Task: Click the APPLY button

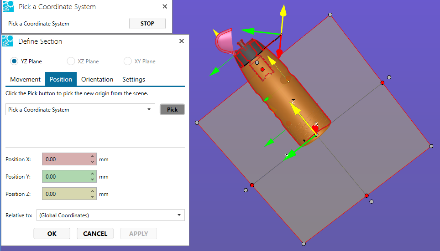Action: [139, 234]
